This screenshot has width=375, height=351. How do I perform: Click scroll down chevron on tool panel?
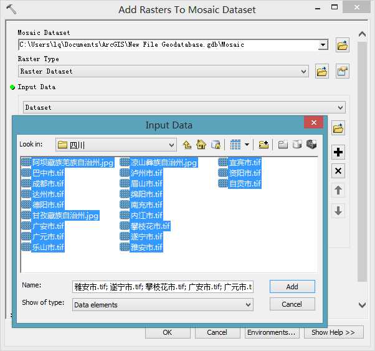click(x=362, y=305)
